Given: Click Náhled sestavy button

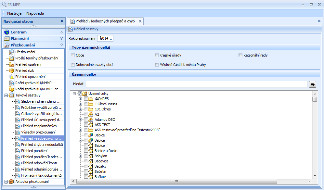Looking at the screenshot, I should tap(84, 29).
